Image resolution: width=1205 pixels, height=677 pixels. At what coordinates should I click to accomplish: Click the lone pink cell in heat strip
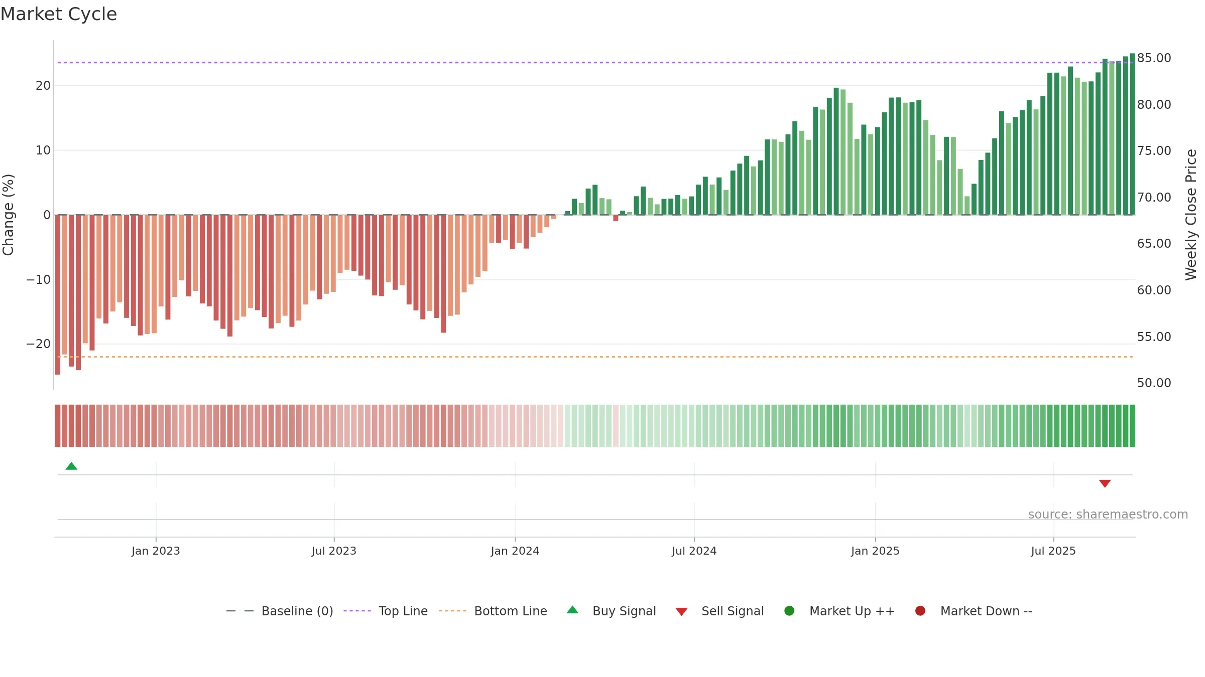click(616, 426)
